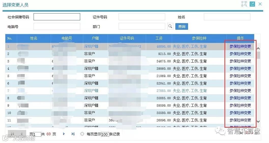The height and width of the screenshot is (143, 269).
Task: Click the page number input box
Action: click(37, 134)
